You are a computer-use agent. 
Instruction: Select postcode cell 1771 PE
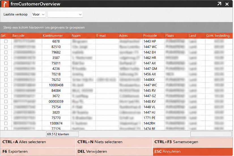154,118
